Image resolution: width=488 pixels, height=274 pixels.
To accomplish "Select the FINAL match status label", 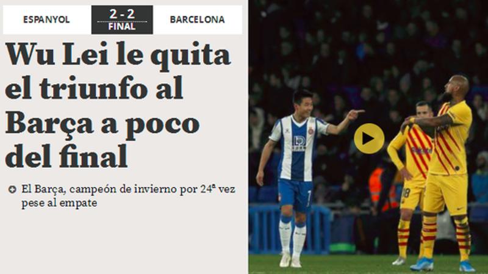I will click(x=122, y=26).
